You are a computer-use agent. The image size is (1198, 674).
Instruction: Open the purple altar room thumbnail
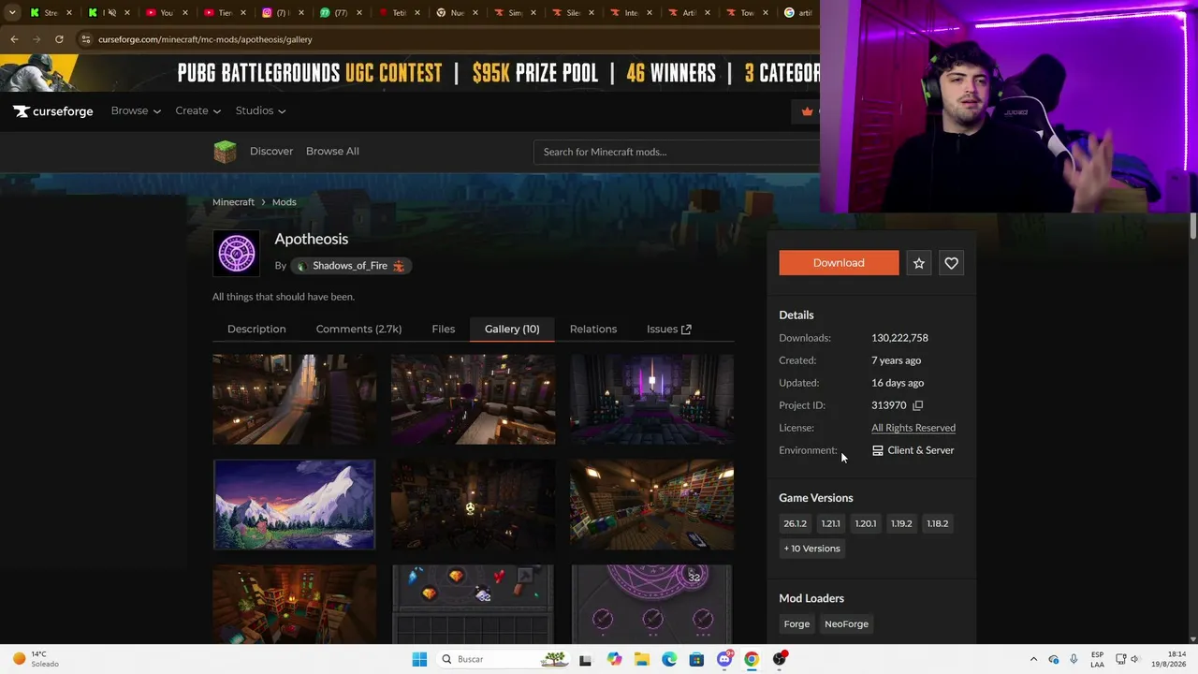click(x=652, y=400)
